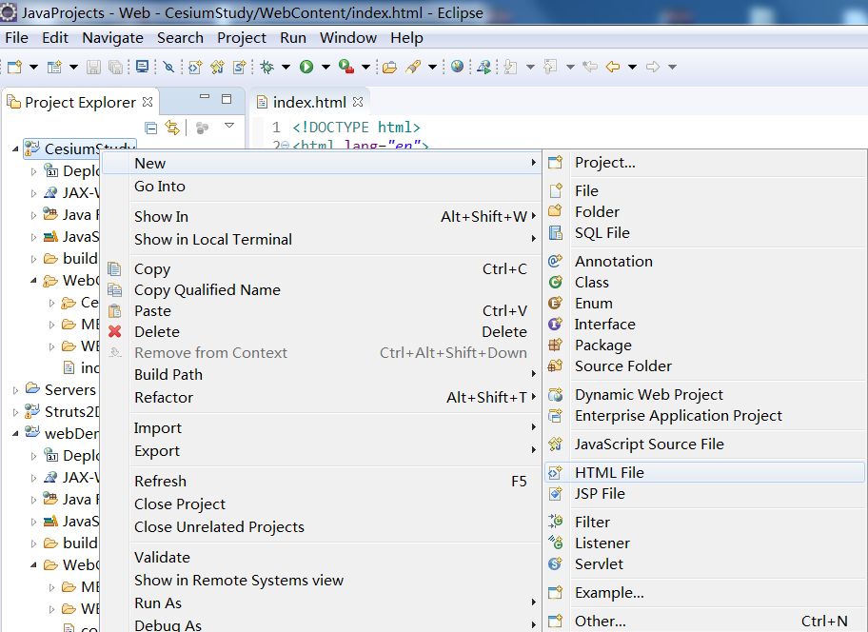Click the Servlet icon in New submenu
The height and width of the screenshot is (632, 868).
coord(555,563)
